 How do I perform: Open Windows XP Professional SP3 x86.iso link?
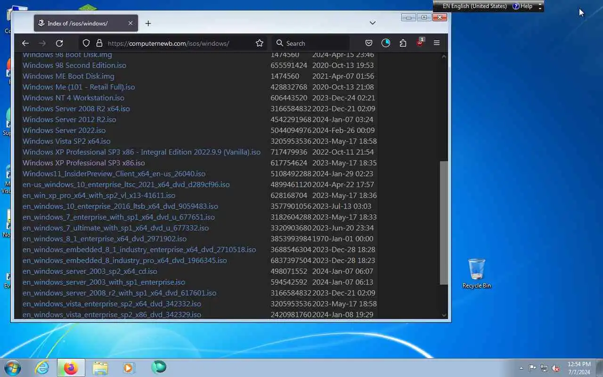pyautogui.click(x=84, y=163)
